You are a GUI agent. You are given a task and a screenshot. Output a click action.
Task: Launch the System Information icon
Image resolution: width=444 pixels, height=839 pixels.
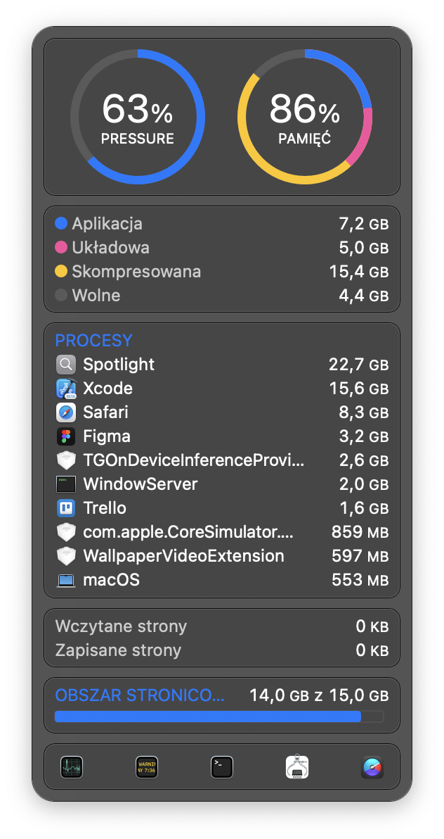[x=297, y=767]
